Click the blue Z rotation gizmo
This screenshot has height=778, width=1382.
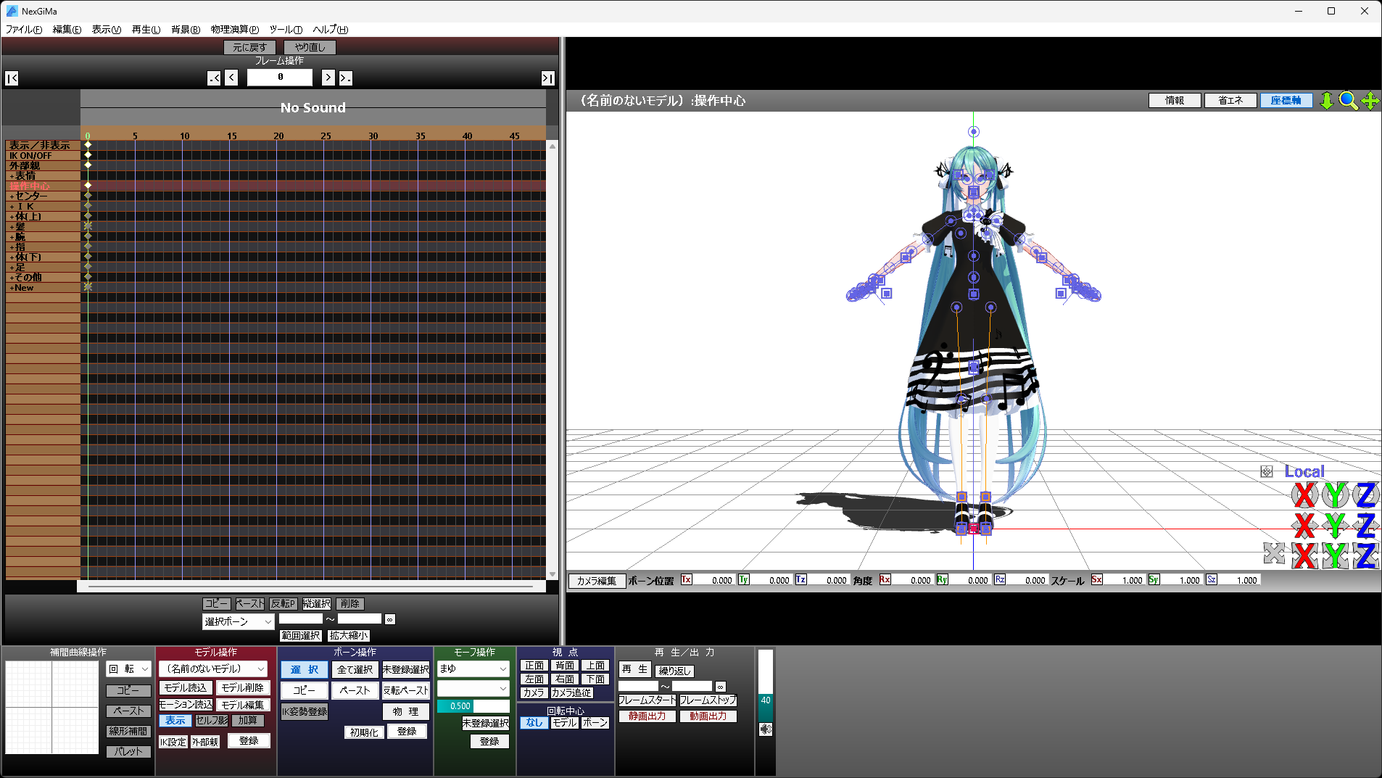click(x=1365, y=496)
